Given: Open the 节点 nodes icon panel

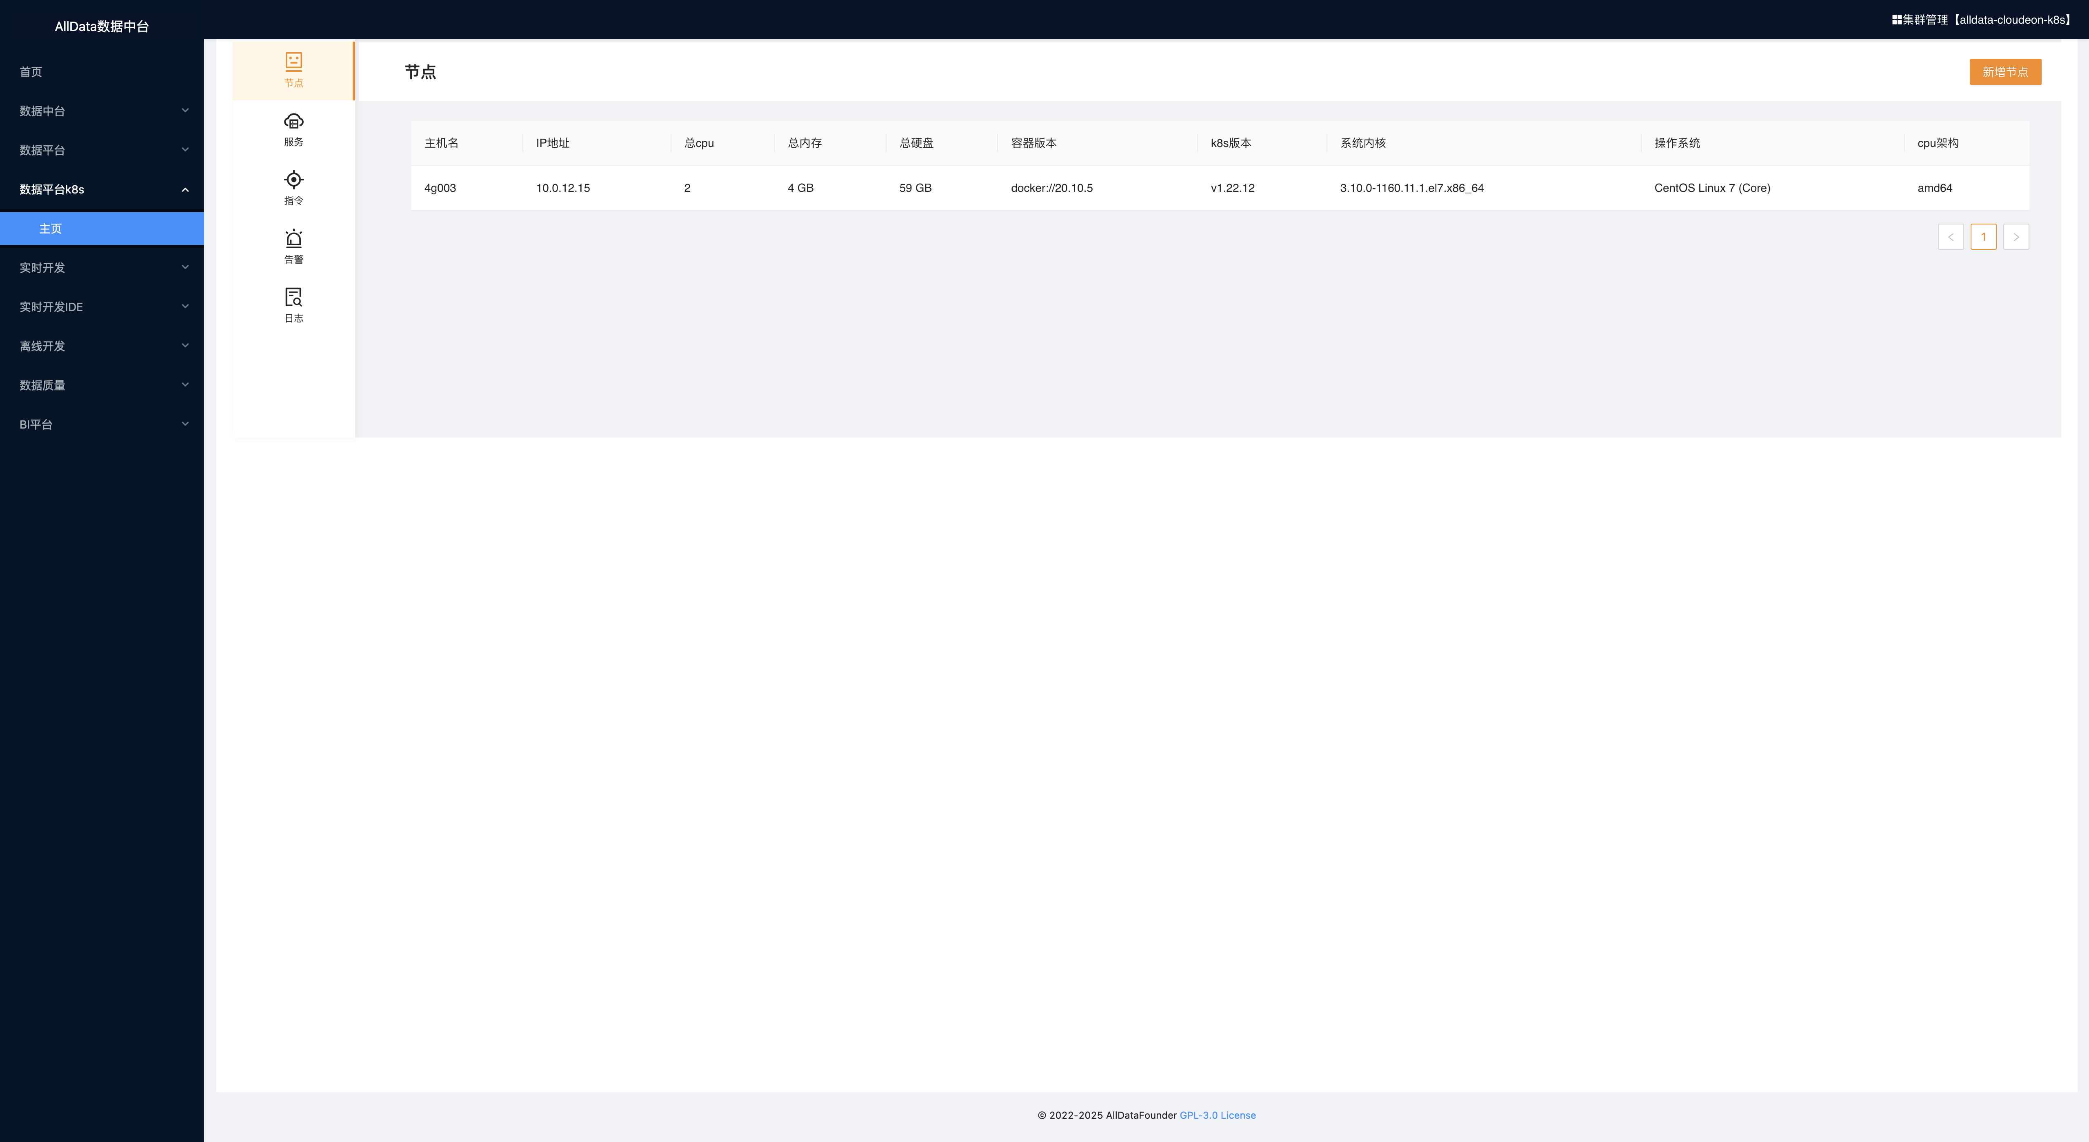Looking at the screenshot, I should (x=293, y=71).
